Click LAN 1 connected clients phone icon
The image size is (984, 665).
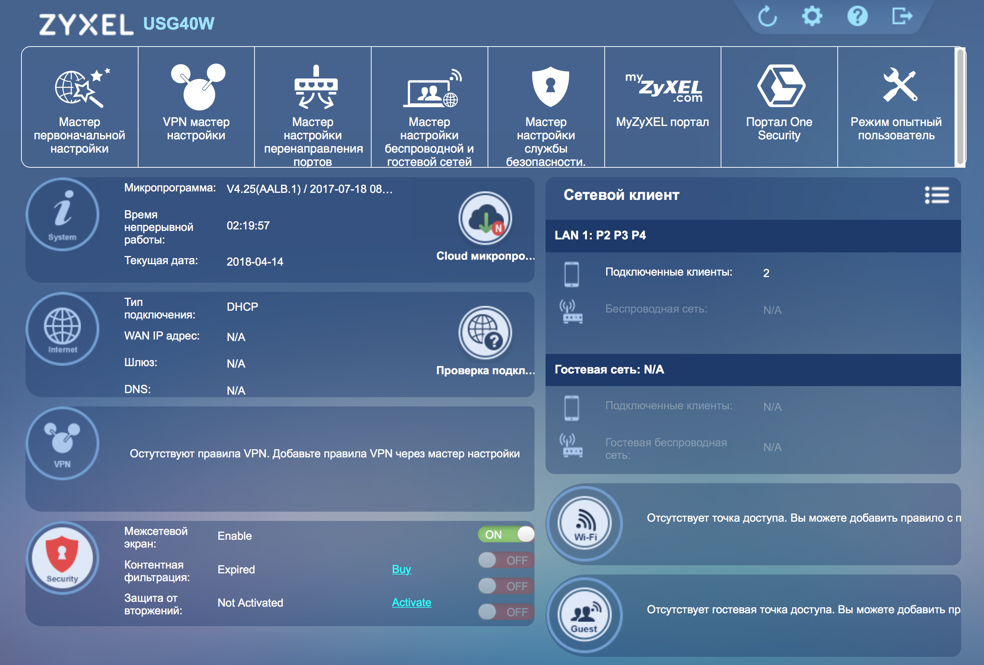pyautogui.click(x=572, y=274)
